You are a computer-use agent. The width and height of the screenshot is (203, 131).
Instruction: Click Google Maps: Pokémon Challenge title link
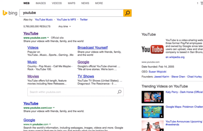click(x=184, y=107)
